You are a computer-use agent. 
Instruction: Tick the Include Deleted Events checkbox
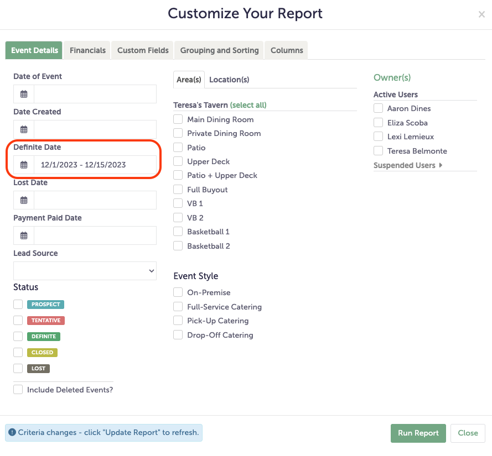click(x=18, y=390)
